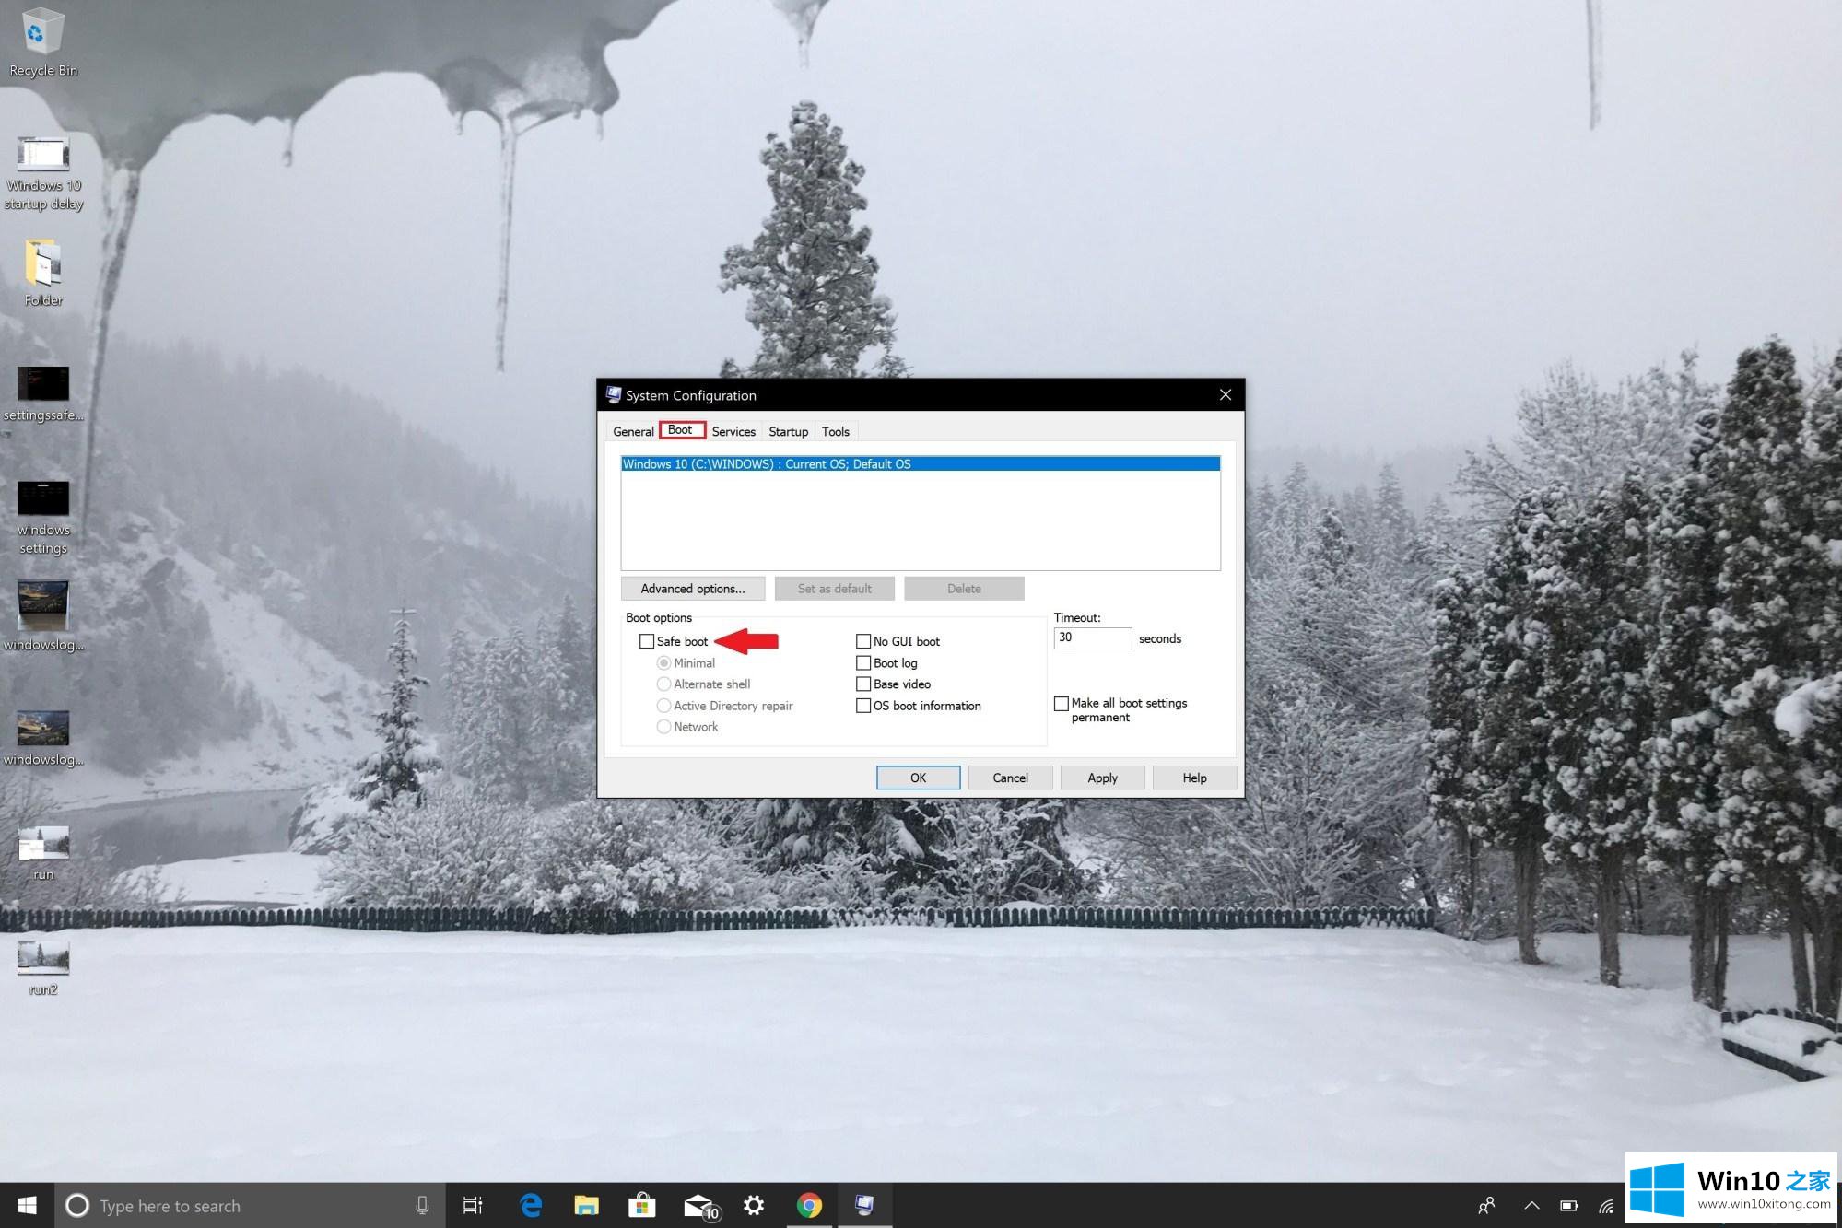Screen dimensions: 1842x1228
Task: Click Apply to save boot settings
Action: 1102,778
